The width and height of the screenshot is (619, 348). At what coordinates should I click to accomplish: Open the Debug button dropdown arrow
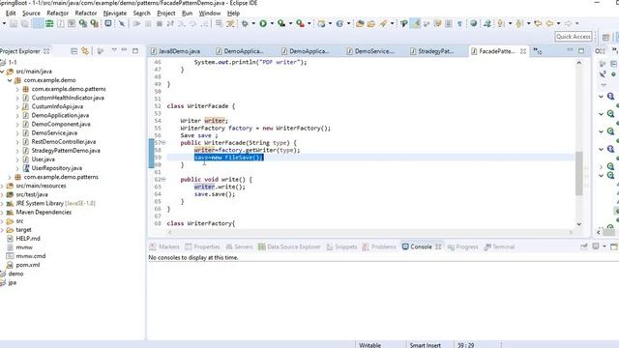click(253, 23)
